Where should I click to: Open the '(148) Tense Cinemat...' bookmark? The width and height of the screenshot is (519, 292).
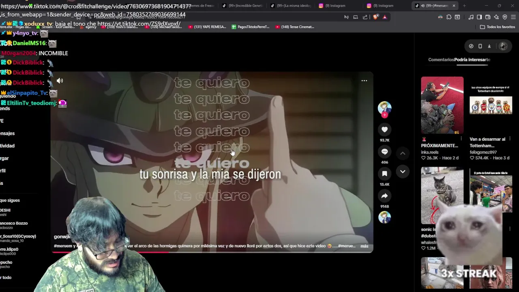click(295, 27)
